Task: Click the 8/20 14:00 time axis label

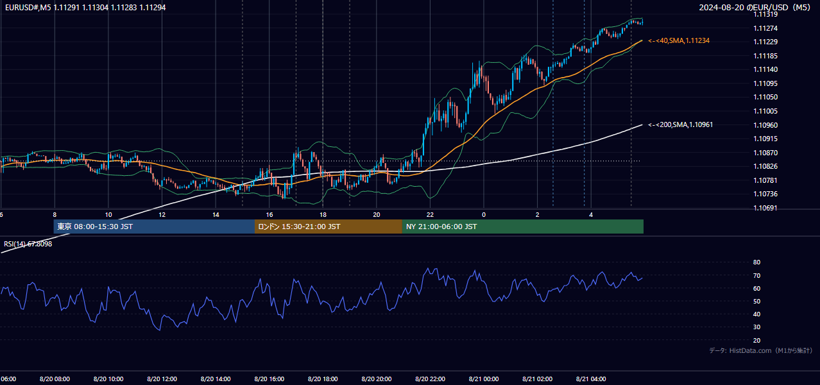Action: coord(216,379)
